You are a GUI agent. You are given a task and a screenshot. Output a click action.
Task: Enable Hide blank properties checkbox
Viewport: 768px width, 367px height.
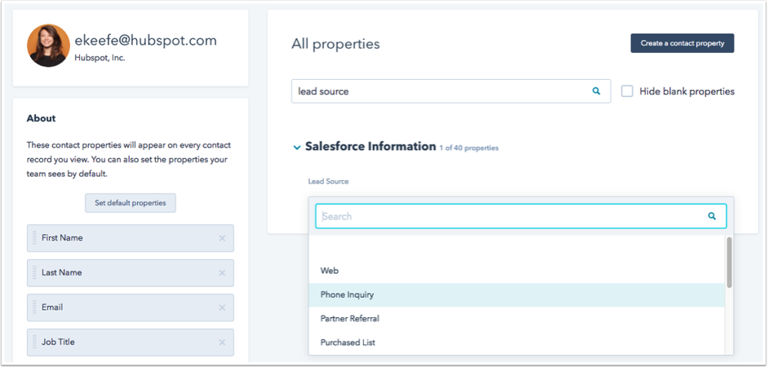627,91
